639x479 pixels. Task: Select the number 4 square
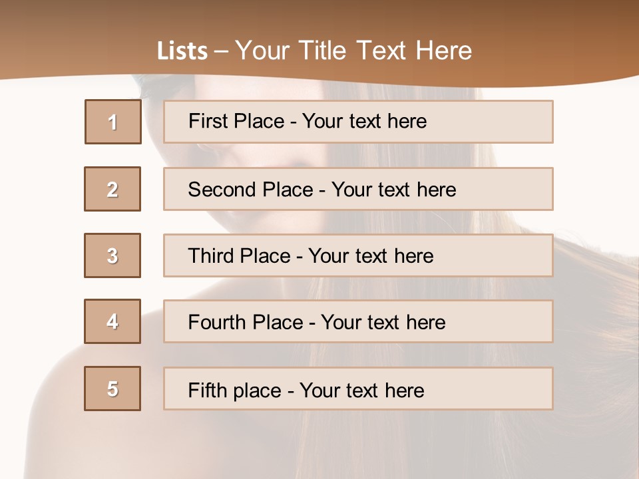pos(112,321)
